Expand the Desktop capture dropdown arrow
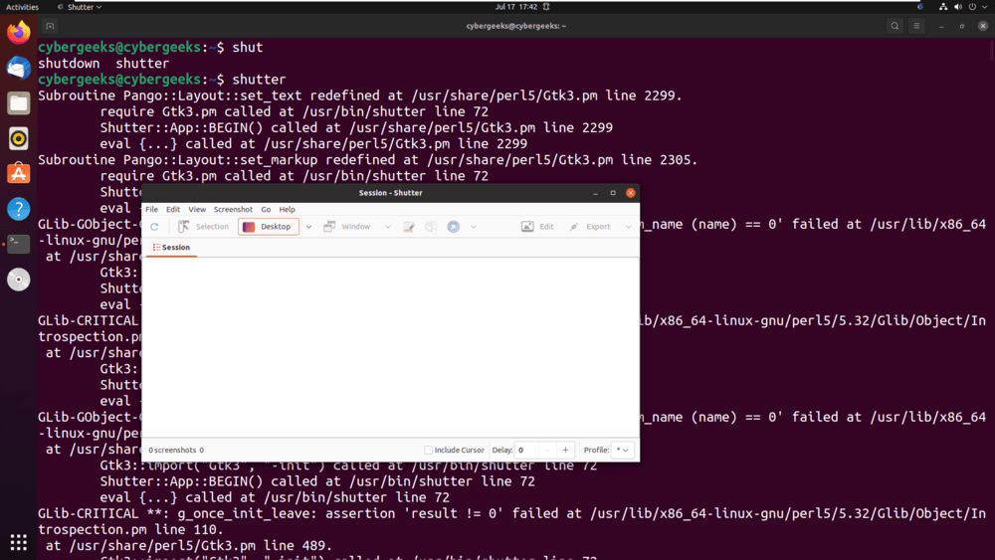This screenshot has height=560, width=995. pyautogui.click(x=308, y=227)
